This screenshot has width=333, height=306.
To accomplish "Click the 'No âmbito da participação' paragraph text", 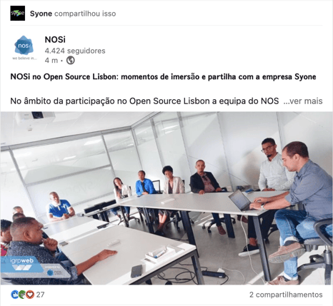I will [x=144, y=101].
